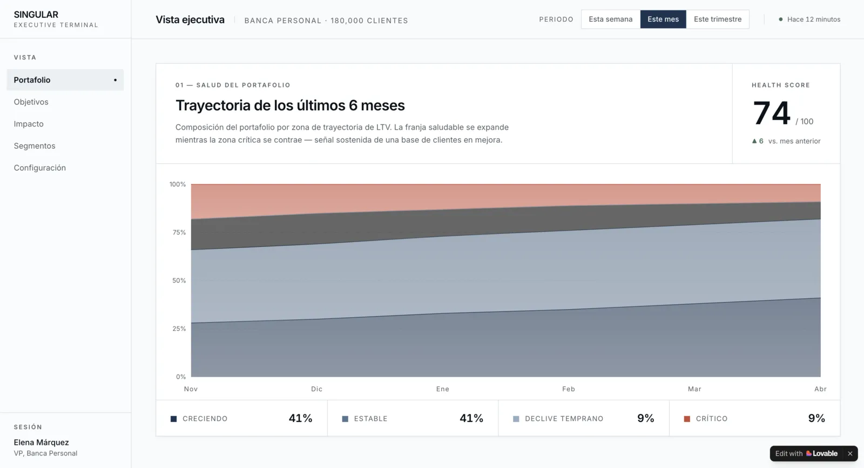Click the VP, Banca Personal role text
Image resolution: width=864 pixels, height=468 pixels.
46,453
